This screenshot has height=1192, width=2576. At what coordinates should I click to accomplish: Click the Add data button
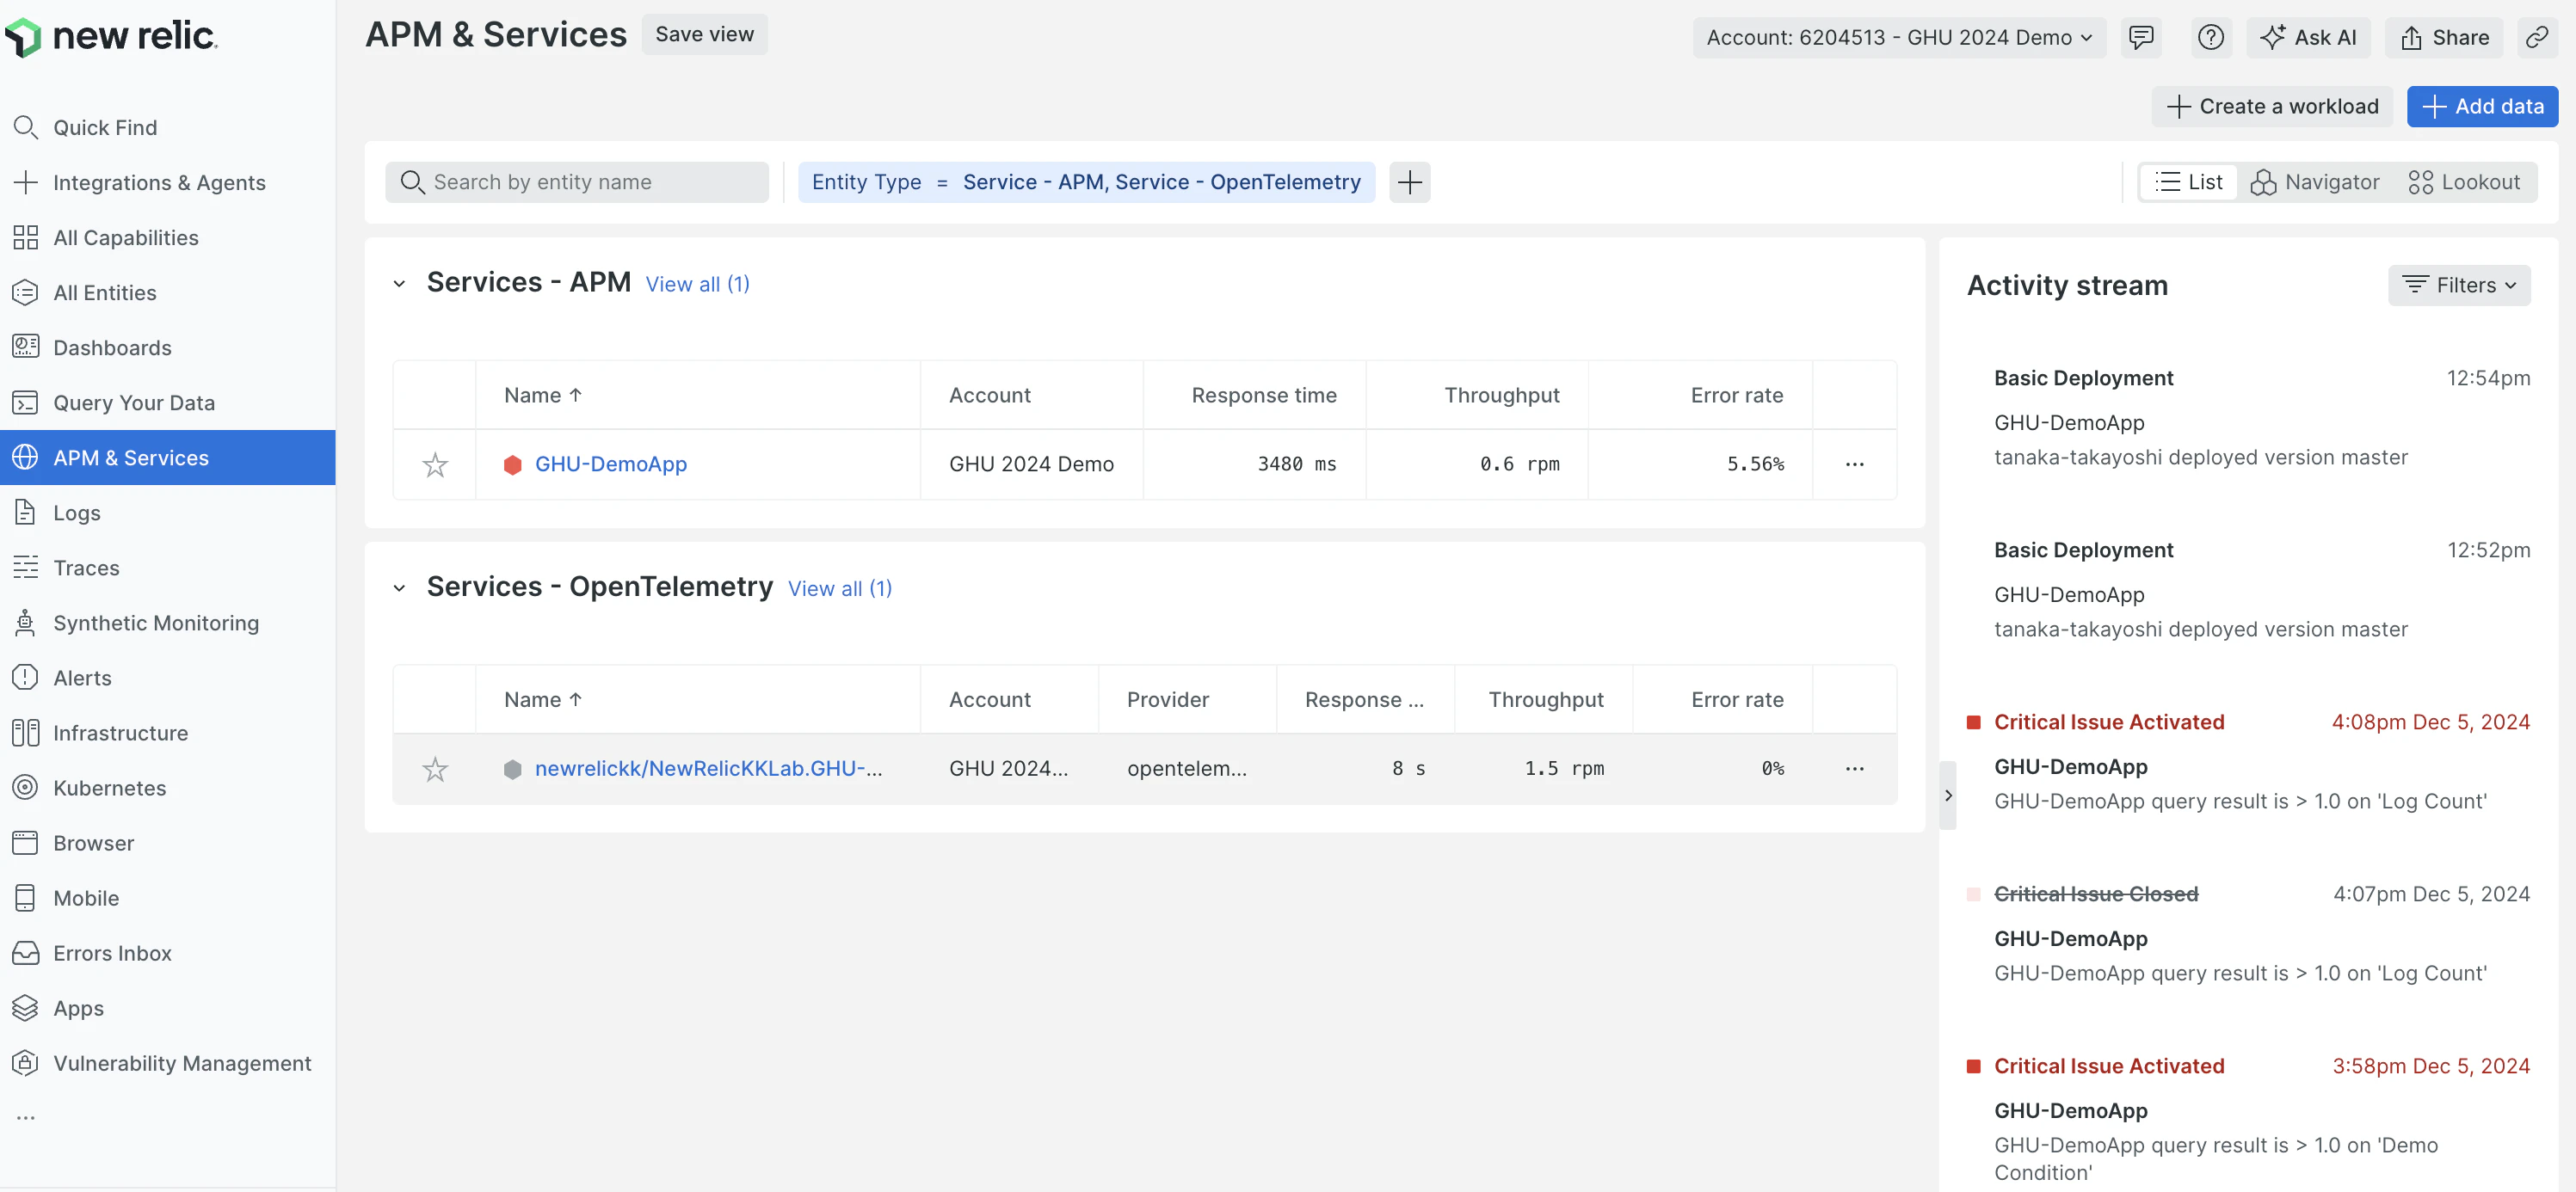pos(2481,106)
